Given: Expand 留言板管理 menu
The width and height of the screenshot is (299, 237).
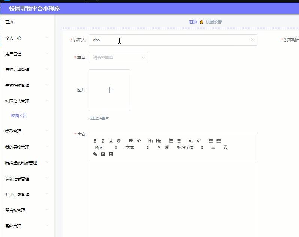Looking at the screenshot, I should (x=27, y=210).
